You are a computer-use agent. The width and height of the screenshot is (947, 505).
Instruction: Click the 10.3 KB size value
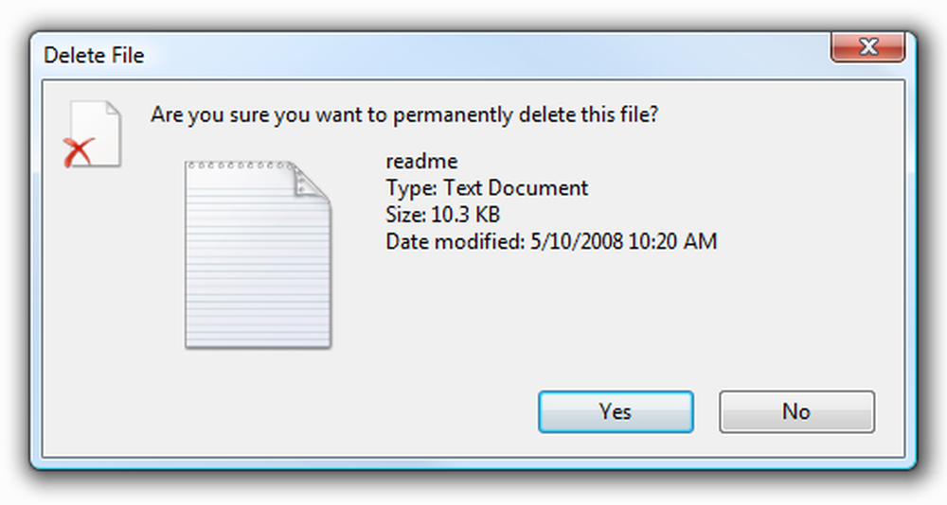465,214
